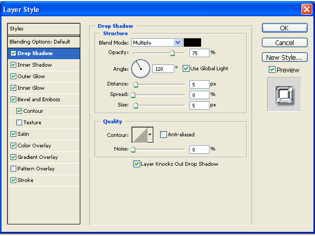Image resolution: width=315 pixels, height=236 pixels.
Task: Click the Opacity slider handle
Action: tap(172, 53)
